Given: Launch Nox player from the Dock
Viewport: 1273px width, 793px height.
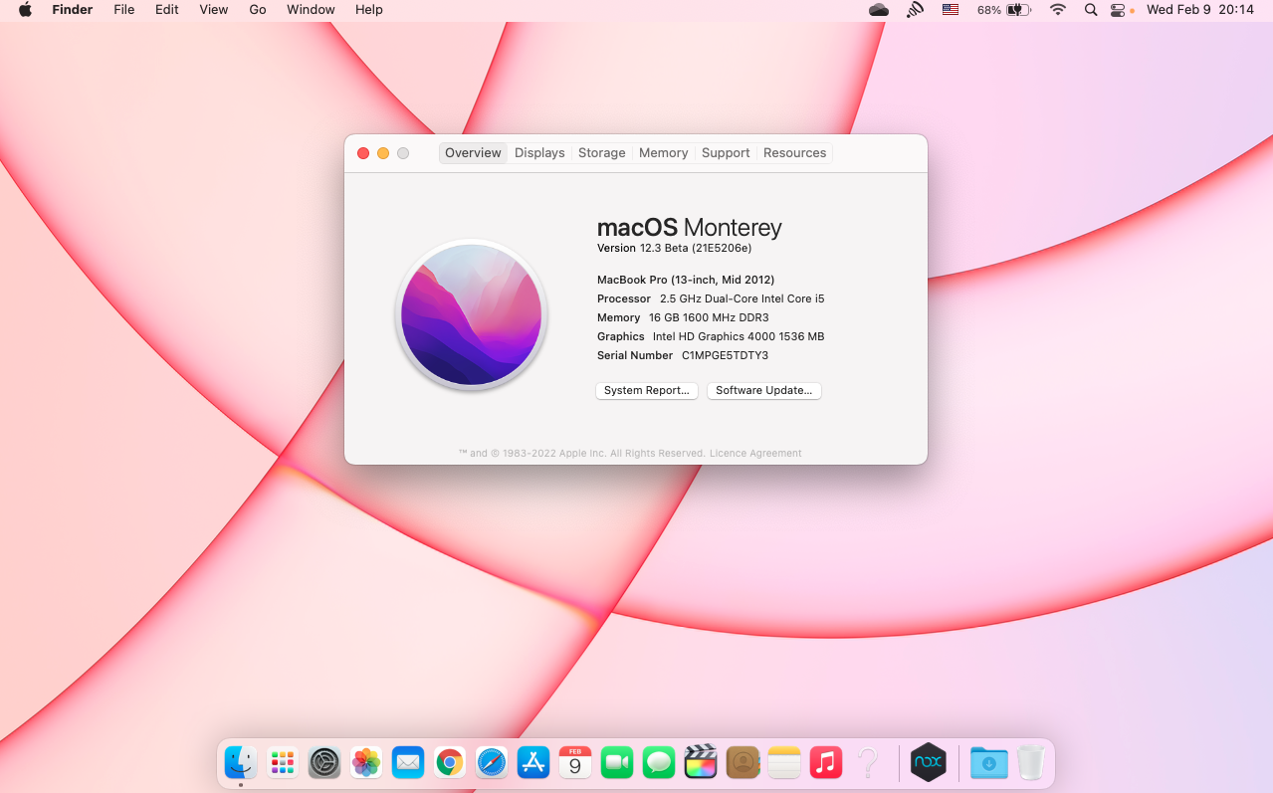Looking at the screenshot, I should [929, 763].
